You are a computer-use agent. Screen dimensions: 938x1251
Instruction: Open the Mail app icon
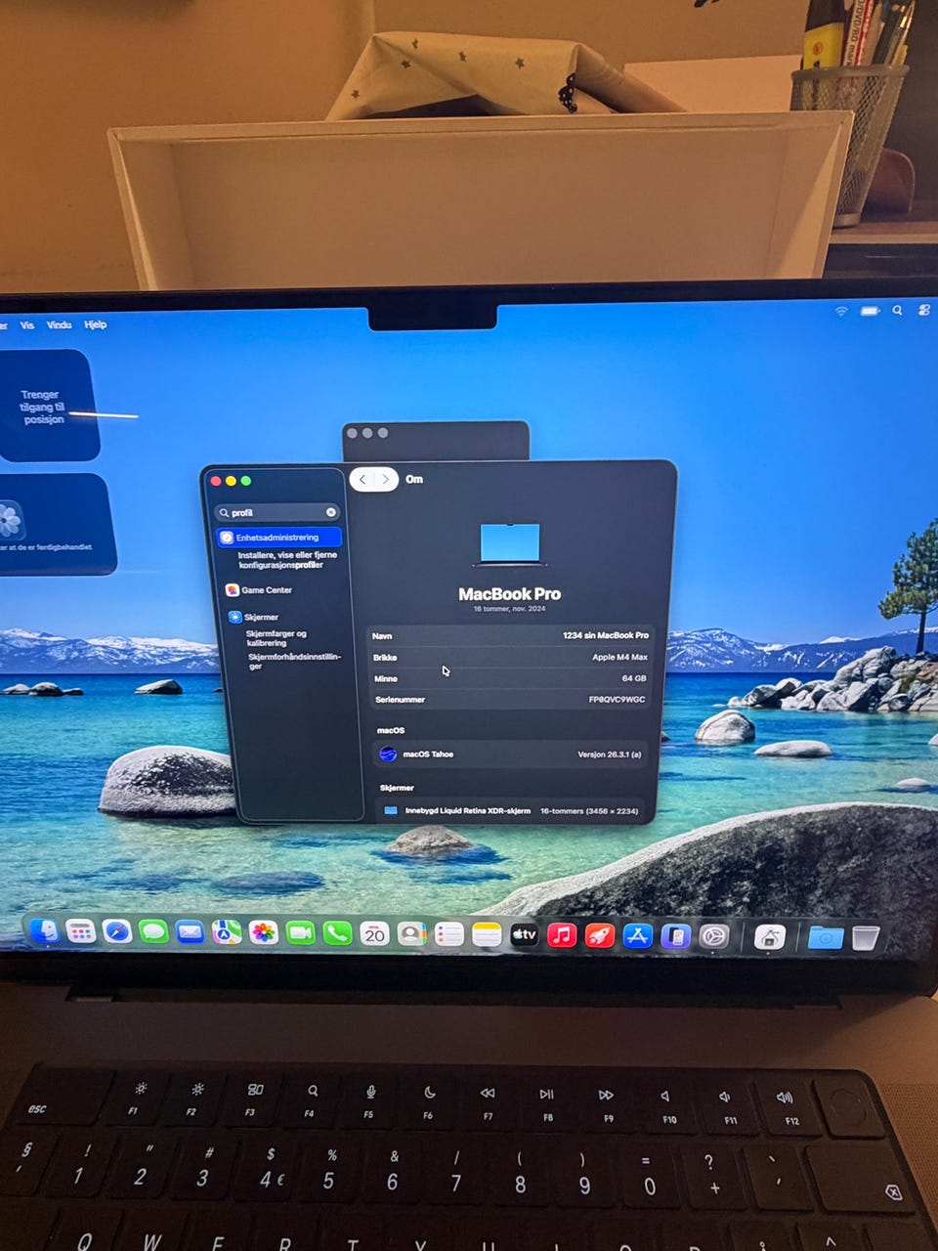(x=191, y=933)
